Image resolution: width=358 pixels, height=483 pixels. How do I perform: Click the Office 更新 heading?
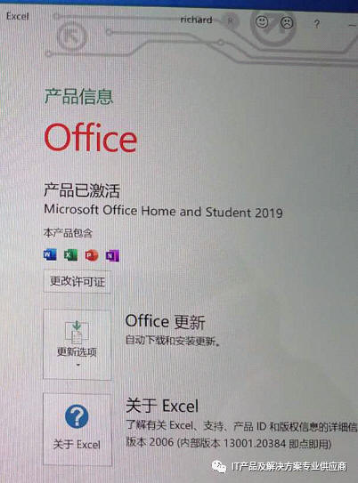[165, 322]
